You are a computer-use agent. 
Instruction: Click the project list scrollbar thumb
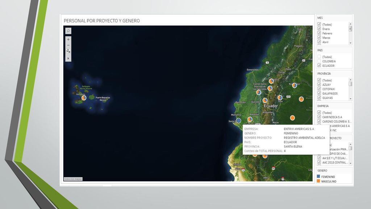point(350,148)
